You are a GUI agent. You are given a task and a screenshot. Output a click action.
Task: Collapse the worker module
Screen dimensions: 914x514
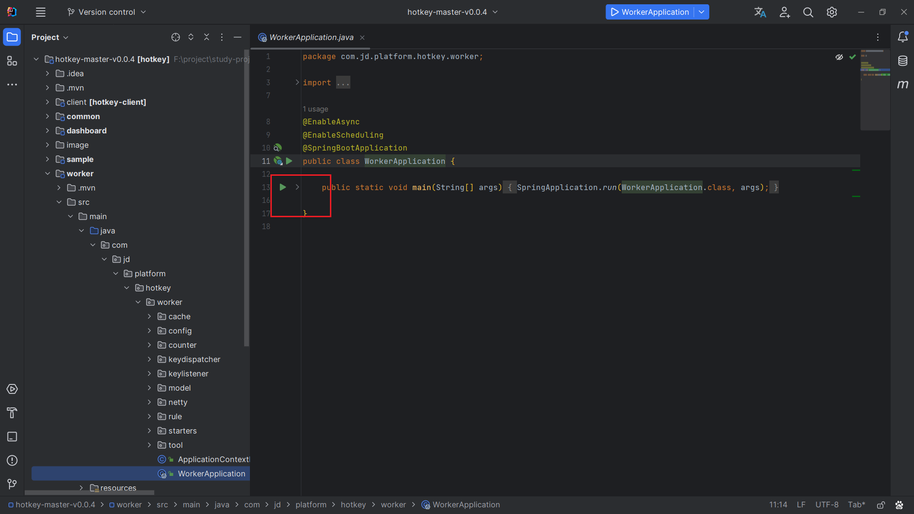coord(47,173)
